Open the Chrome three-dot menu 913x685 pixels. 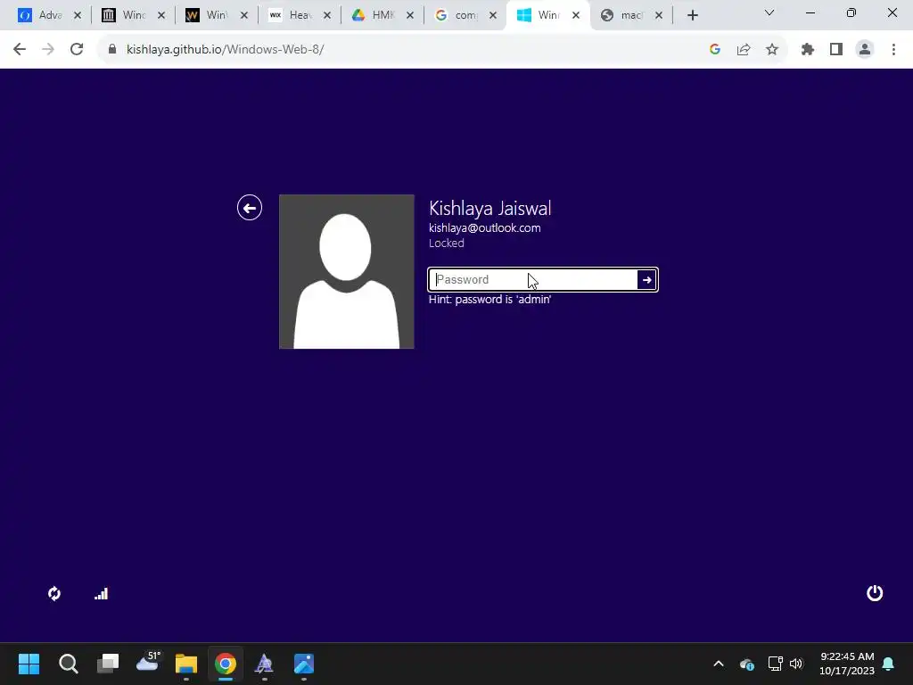pyautogui.click(x=893, y=50)
